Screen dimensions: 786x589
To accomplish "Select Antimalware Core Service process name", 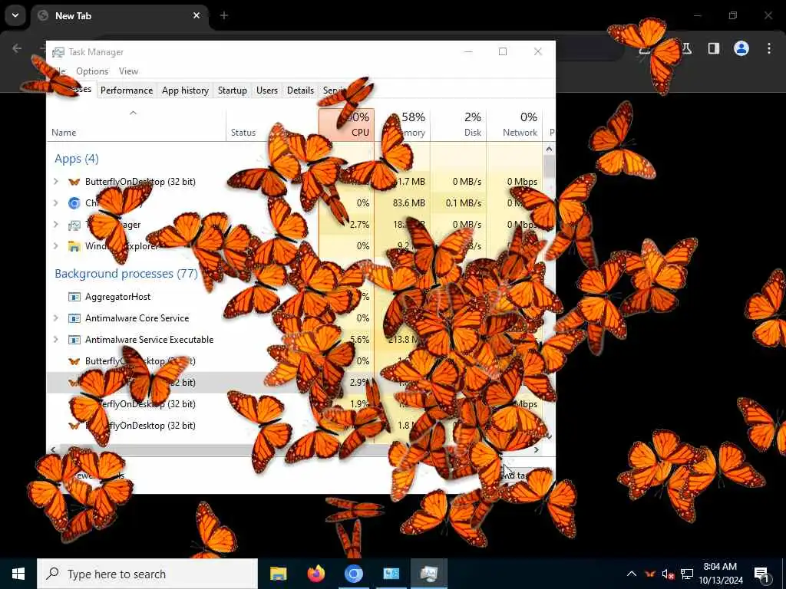I will pyautogui.click(x=137, y=318).
